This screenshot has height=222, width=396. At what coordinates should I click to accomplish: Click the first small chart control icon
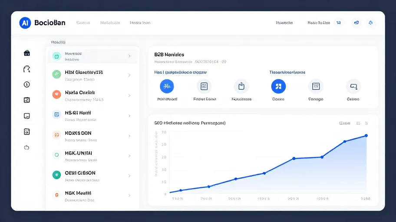click(358, 123)
